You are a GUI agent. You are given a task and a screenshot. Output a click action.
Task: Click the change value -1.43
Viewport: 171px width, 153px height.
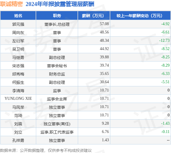tap(165, 124)
